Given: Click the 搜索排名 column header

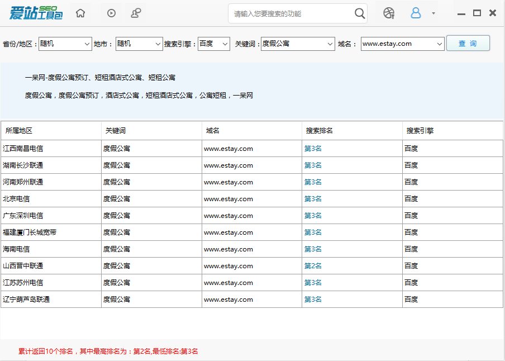Looking at the screenshot, I should pos(320,131).
